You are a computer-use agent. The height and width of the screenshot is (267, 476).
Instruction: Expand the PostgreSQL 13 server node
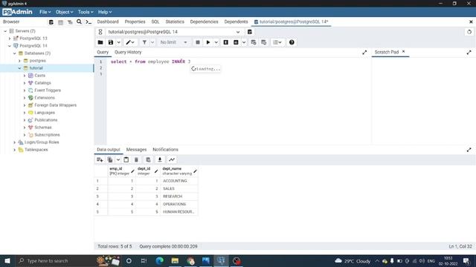[10, 39]
